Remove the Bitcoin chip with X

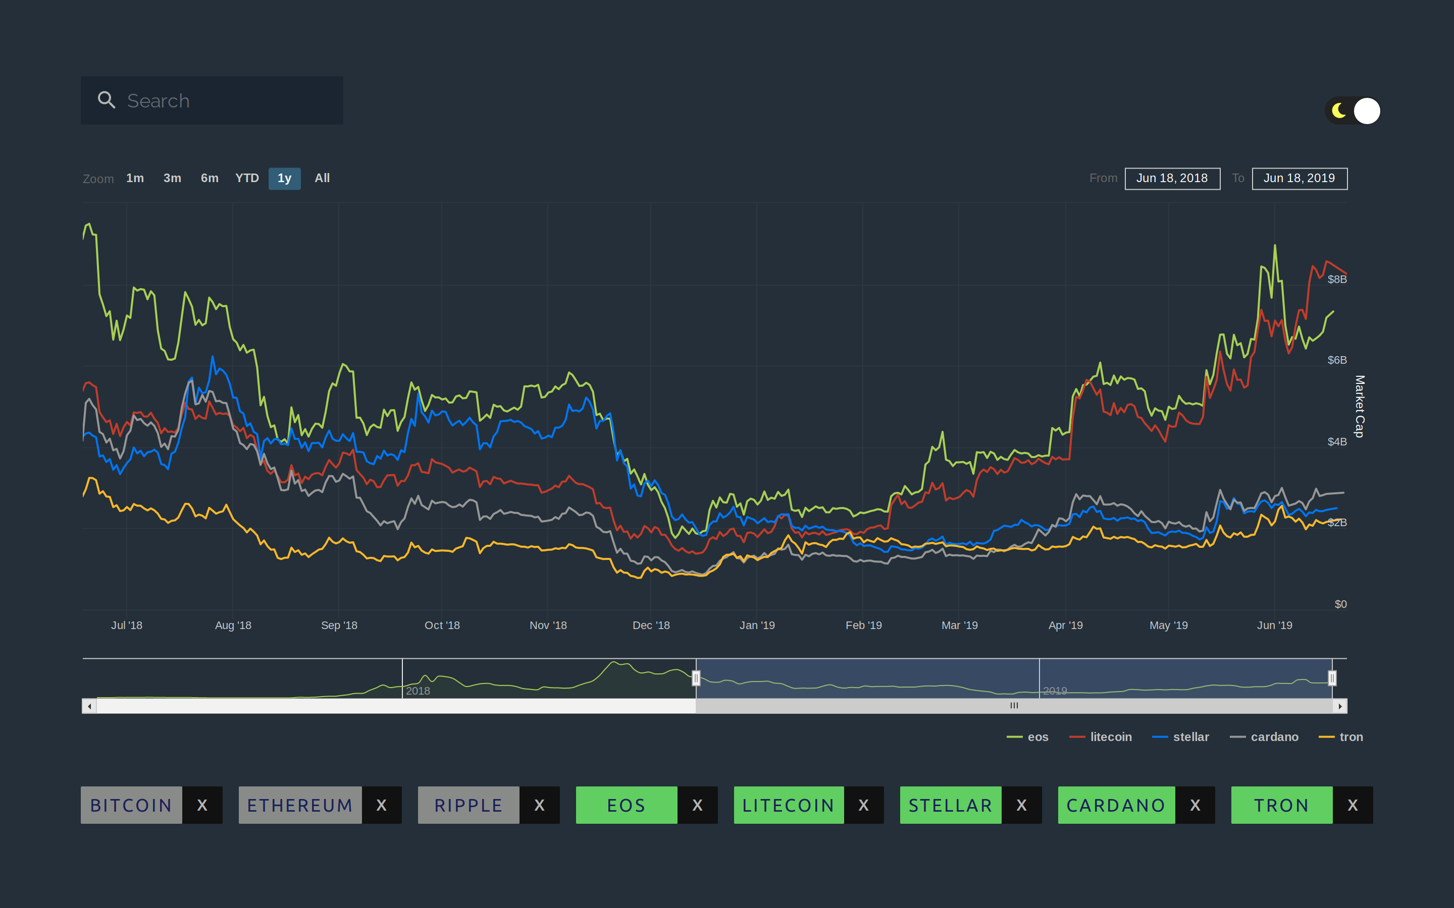(x=202, y=805)
